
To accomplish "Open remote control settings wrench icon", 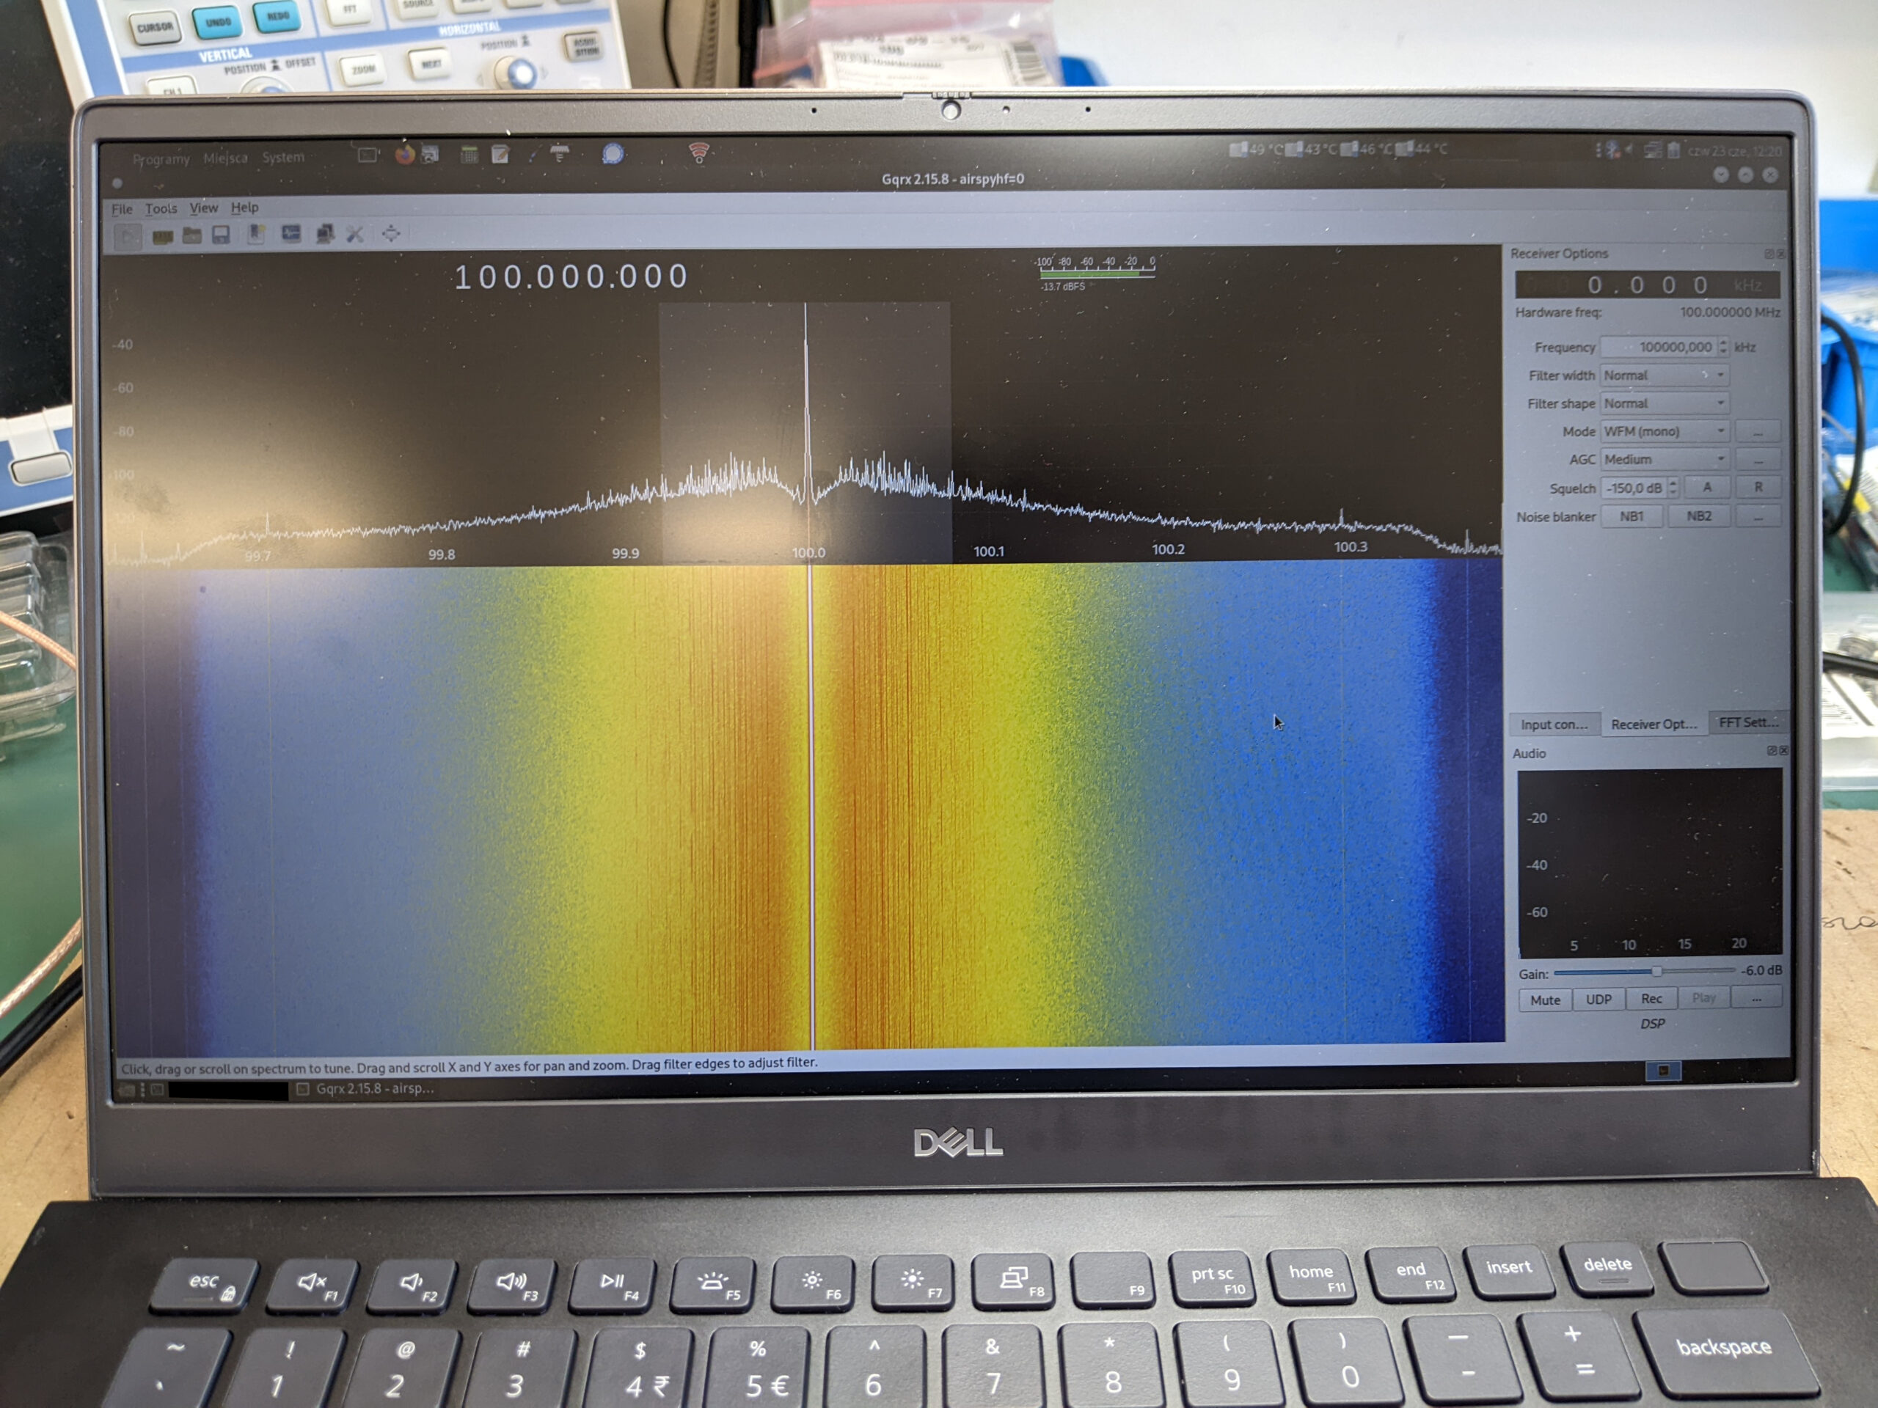I will tap(355, 233).
